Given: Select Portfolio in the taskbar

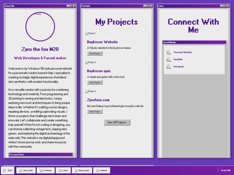Looking at the screenshot, I should coord(46,170).
